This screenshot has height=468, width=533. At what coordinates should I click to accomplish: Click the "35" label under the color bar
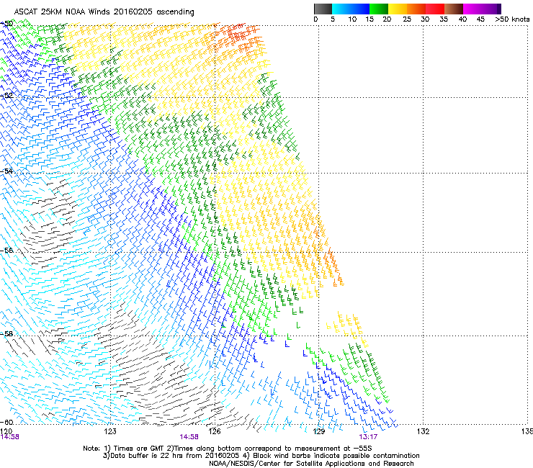[444, 19]
